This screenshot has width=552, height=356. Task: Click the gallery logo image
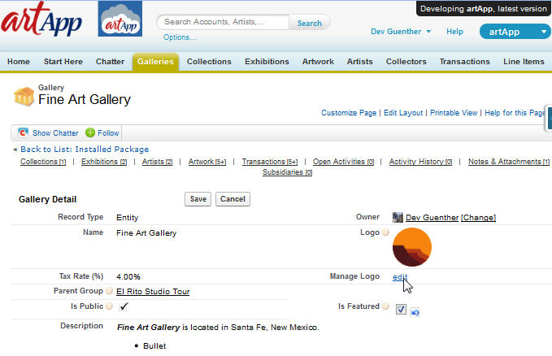[412, 247]
